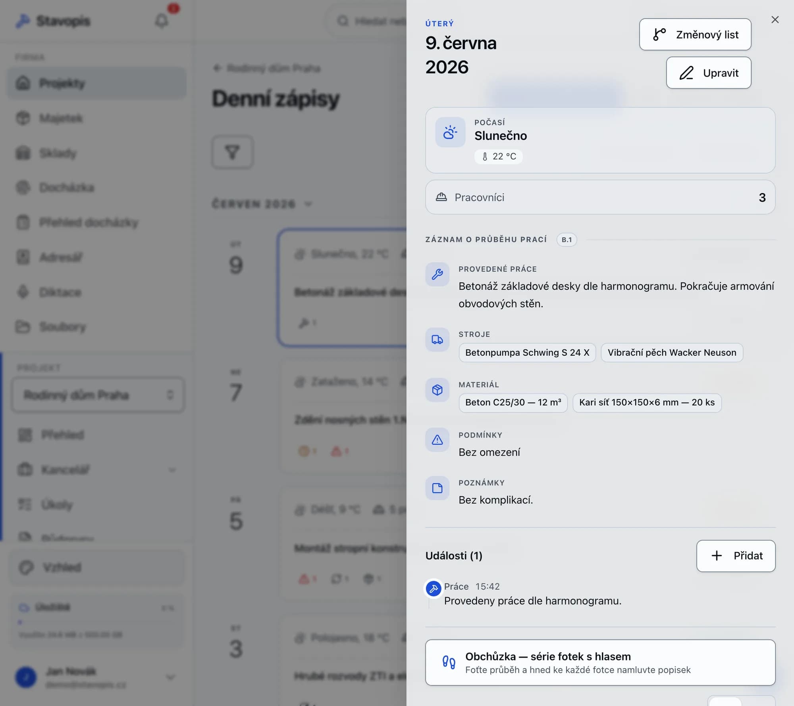Click the box icon for Materiál
The image size is (794, 706).
(437, 390)
